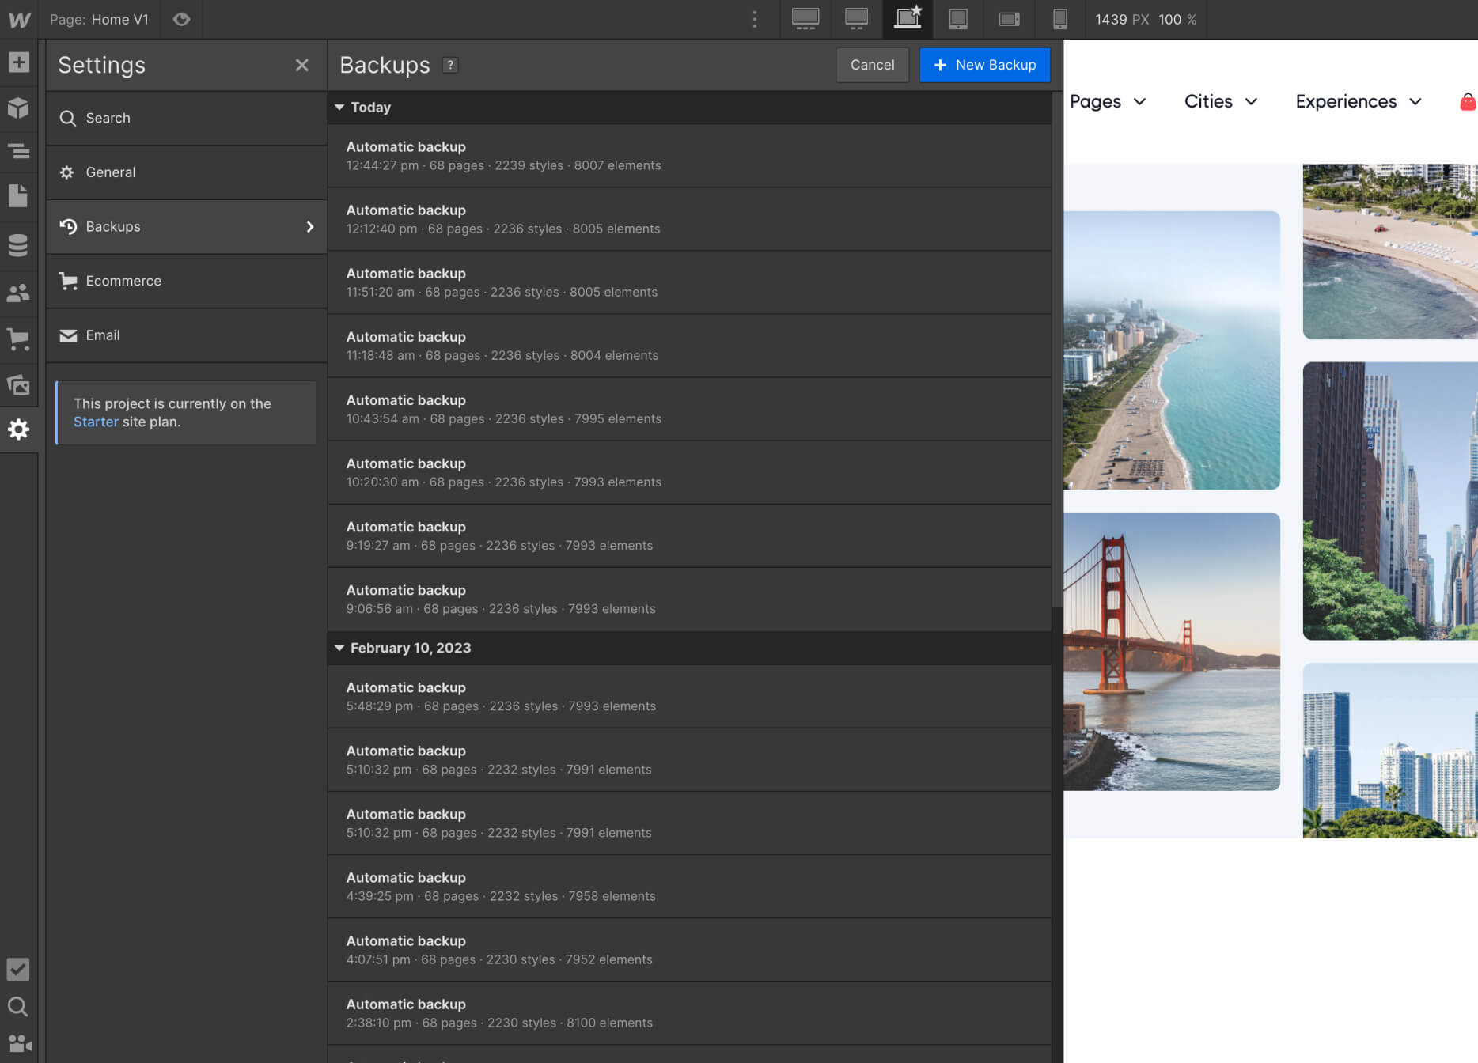Select the mobile portrait breakpoint icon

click(1059, 19)
